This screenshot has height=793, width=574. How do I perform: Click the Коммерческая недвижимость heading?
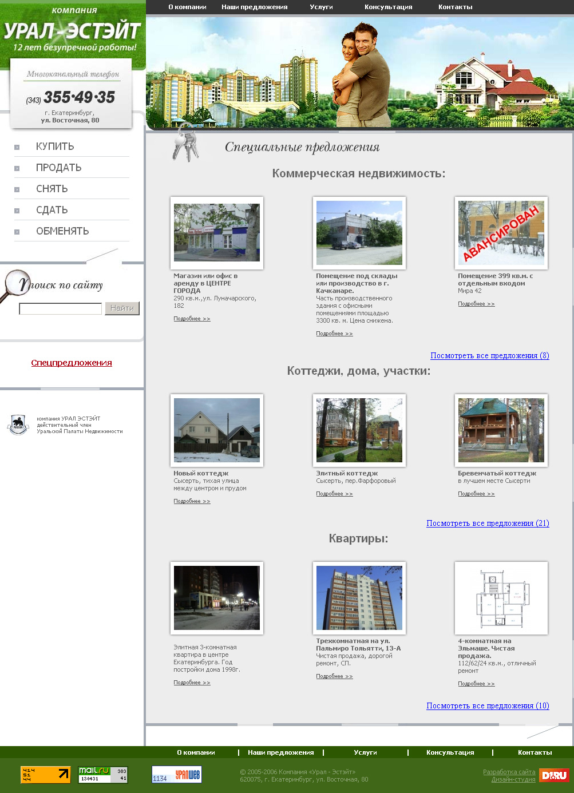point(359,173)
